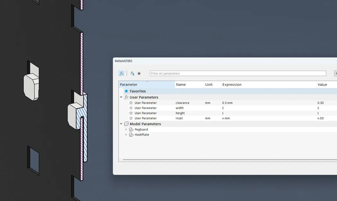Favorite the height parameter star
This screenshot has height=201, width=337.
[x=131, y=113]
